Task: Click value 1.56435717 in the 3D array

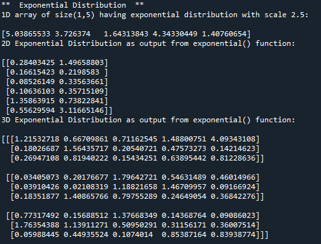Action: (86, 148)
